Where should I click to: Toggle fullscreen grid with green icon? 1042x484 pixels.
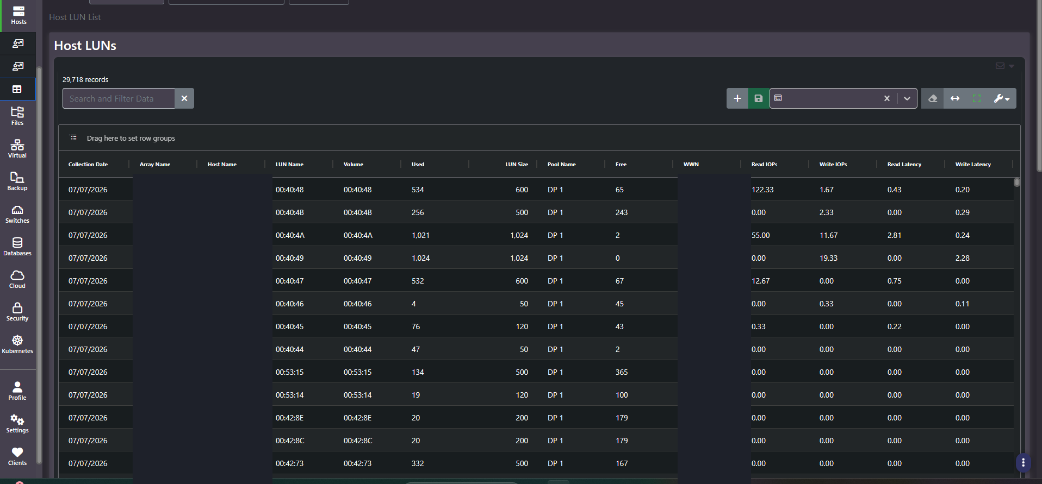tap(977, 98)
